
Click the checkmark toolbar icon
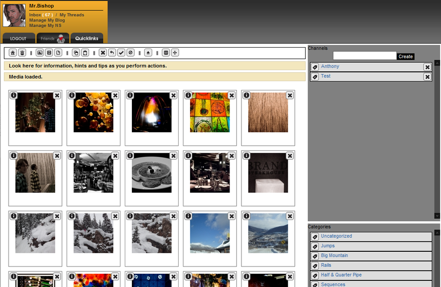[121, 52]
